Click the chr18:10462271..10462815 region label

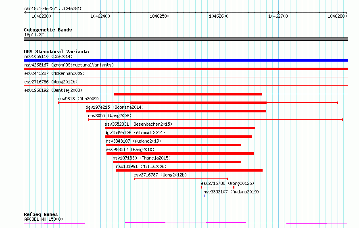(53, 9)
